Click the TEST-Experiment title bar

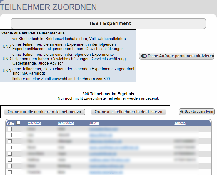(x=108, y=24)
